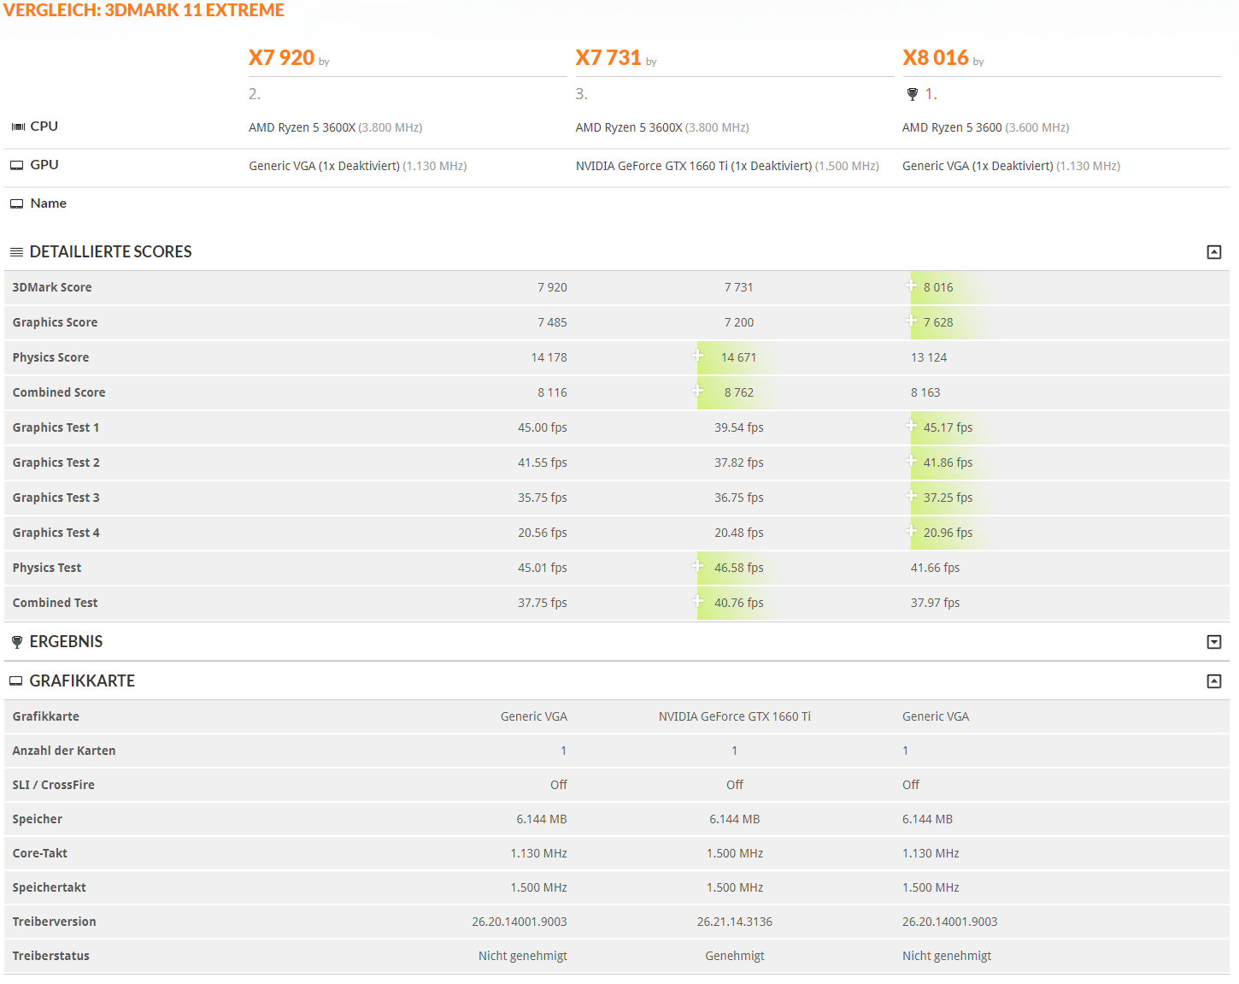Click the plus icon beside 45.17 fps

[x=911, y=426]
